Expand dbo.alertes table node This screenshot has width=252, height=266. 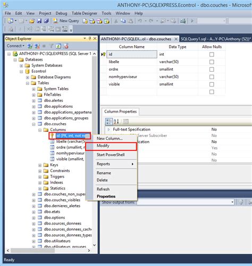(x=33, y=101)
